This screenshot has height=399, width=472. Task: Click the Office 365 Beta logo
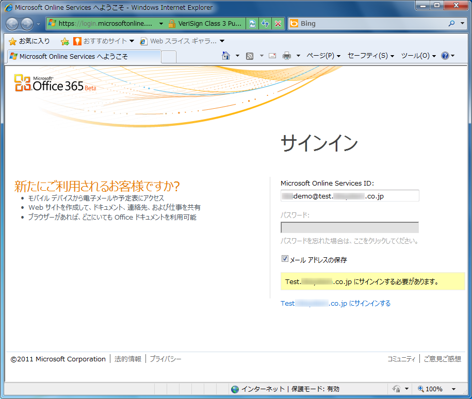[55, 84]
